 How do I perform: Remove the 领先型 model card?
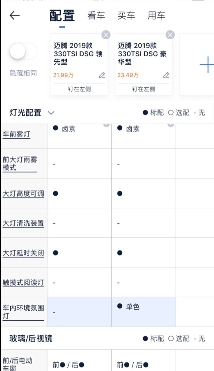106,35
